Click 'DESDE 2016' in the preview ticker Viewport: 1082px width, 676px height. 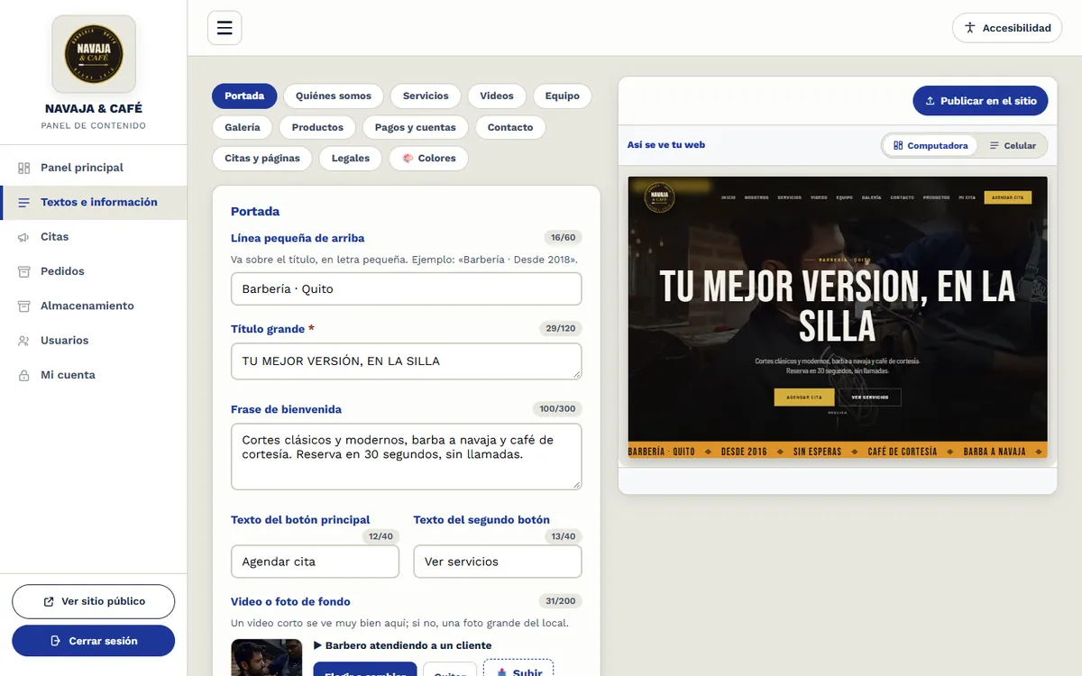point(745,452)
